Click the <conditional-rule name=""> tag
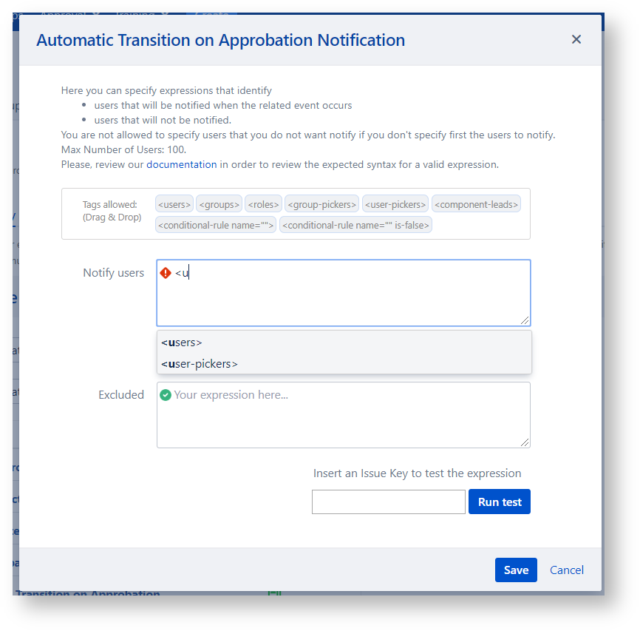640x631 pixels. click(216, 225)
